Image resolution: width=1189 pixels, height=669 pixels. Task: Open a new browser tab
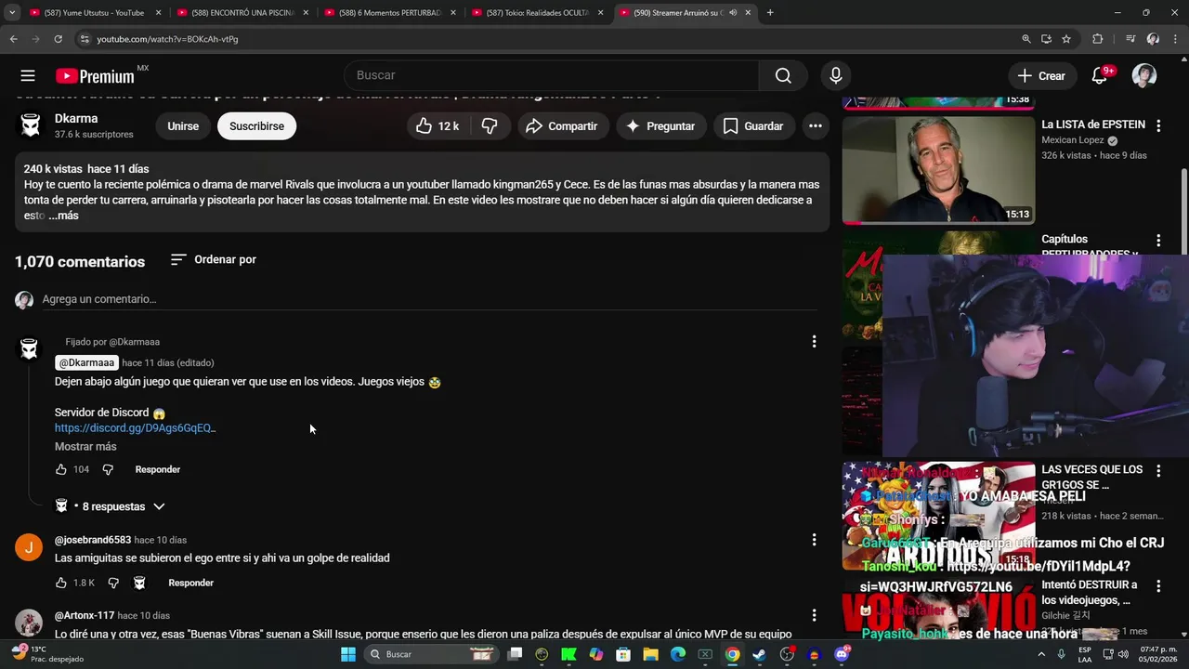click(x=770, y=13)
